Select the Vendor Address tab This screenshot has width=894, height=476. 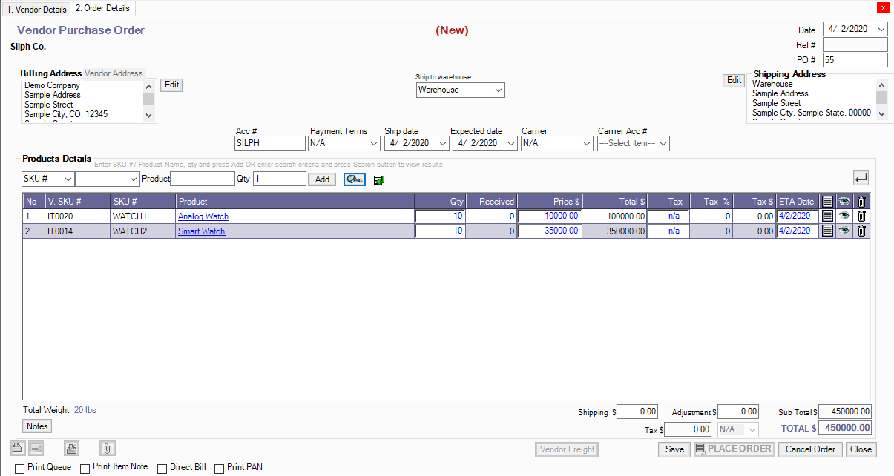[114, 73]
